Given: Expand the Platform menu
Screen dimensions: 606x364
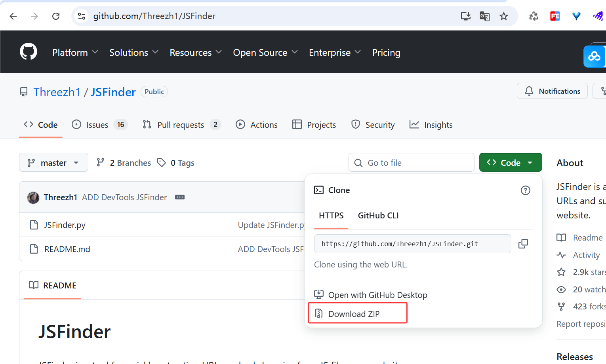Looking at the screenshot, I should pos(75,53).
